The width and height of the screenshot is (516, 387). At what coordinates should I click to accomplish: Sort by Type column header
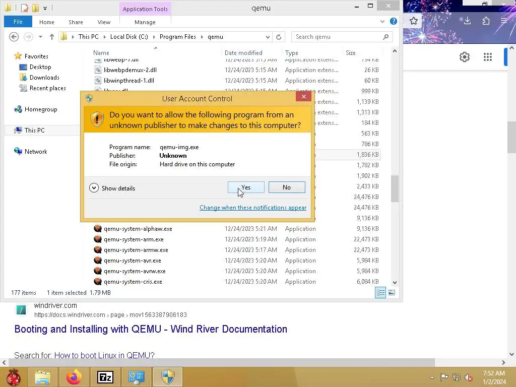(292, 52)
